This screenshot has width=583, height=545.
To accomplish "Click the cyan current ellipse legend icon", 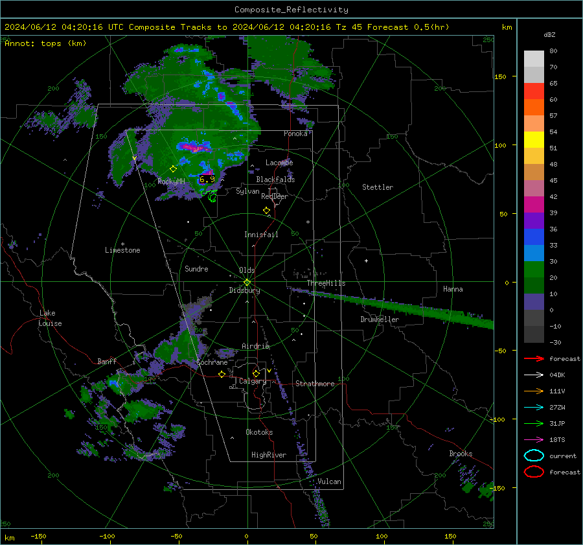I will (x=534, y=456).
